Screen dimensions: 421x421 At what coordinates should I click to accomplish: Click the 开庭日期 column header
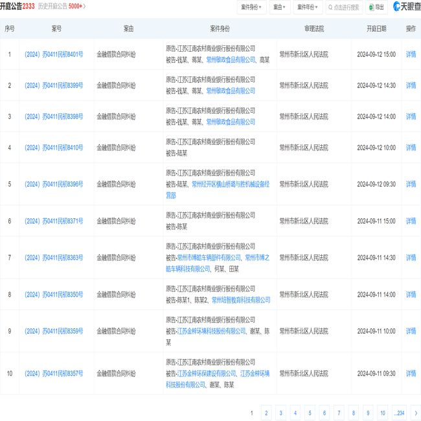tap(376, 28)
